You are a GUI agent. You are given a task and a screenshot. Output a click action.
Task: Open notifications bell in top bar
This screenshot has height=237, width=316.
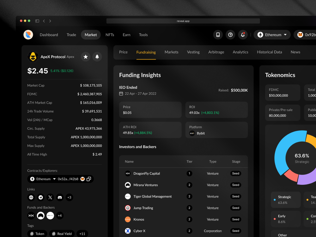243,35
